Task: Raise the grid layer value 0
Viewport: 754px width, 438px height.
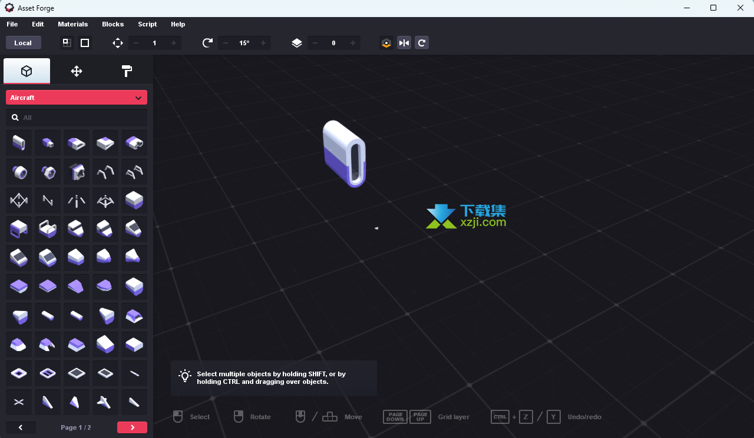Action: click(x=352, y=43)
